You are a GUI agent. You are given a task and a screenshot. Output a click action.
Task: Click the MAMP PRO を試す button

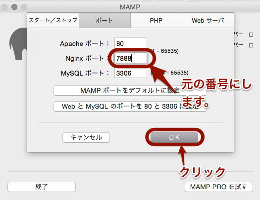point(219,187)
